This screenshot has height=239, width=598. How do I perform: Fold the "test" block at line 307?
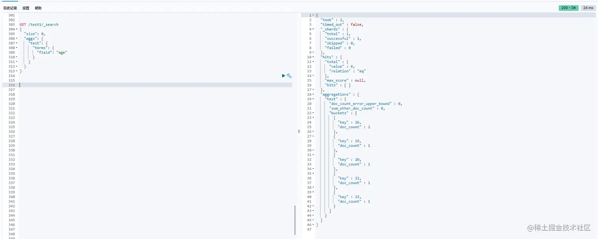17,43
